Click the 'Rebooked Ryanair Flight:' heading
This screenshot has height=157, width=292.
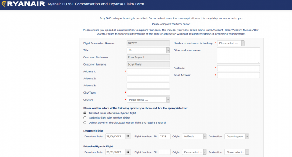point(98,147)
